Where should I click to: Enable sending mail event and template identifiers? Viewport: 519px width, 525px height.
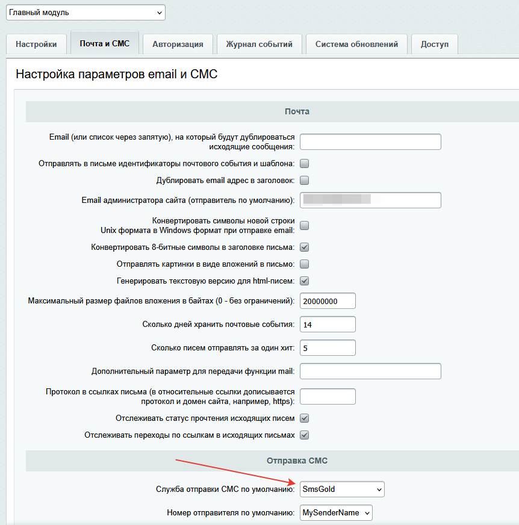[x=305, y=163]
